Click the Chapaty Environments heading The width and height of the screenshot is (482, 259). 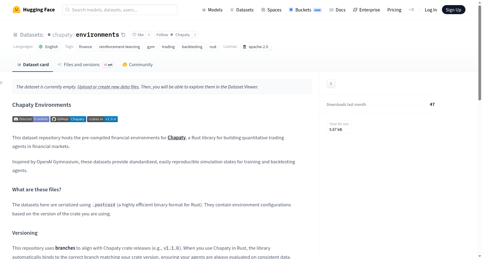[42, 105]
